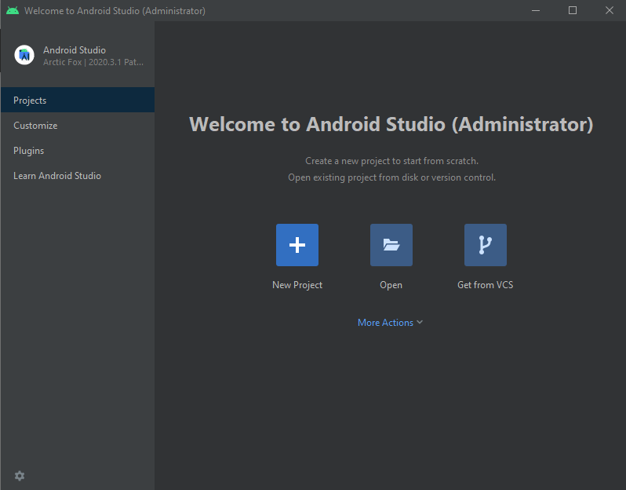Image resolution: width=626 pixels, height=490 pixels.
Task: Click the Open folder icon
Action: click(391, 245)
